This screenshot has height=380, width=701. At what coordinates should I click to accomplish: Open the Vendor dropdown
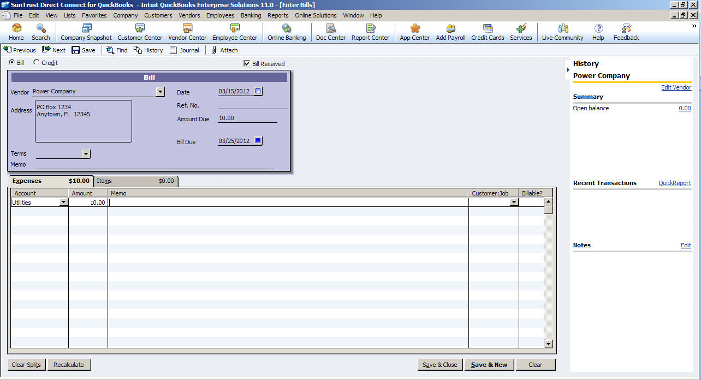tap(160, 92)
